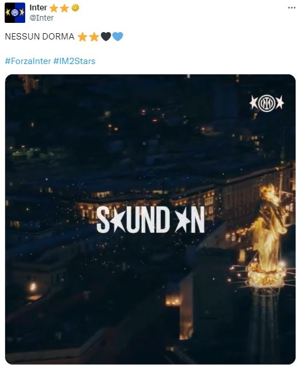Click the first star emoji in tweet text
The height and width of the screenshot is (365, 299).
click(82, 37)
